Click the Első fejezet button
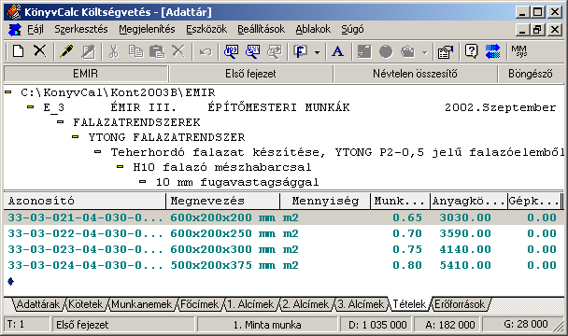Viewport: 568px width, 336px height. [x=250, y=74]
